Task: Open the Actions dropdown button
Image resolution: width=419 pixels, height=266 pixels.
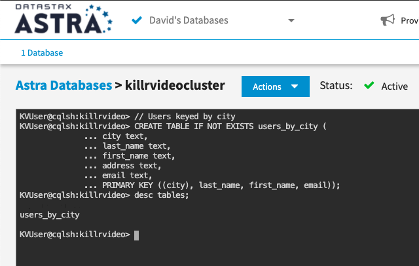Action: (276, 86)
